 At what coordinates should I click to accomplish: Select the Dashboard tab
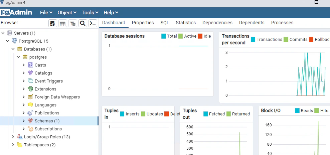tap(114, 23)
